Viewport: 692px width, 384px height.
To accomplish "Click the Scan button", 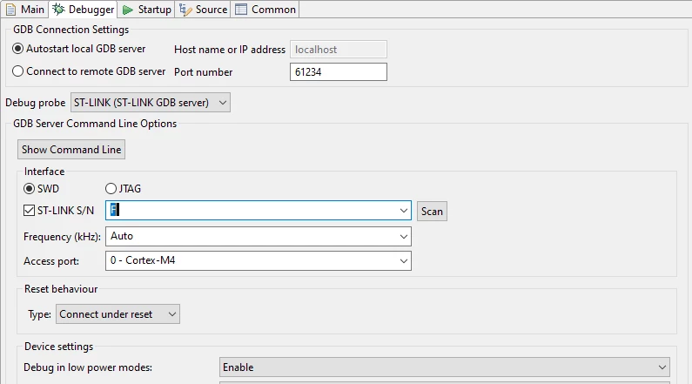I will (x=432, y=212).
